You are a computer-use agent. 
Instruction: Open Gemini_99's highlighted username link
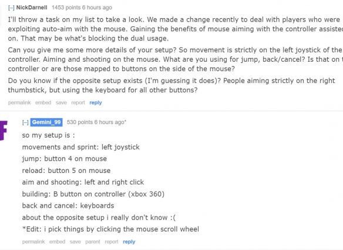46,122
